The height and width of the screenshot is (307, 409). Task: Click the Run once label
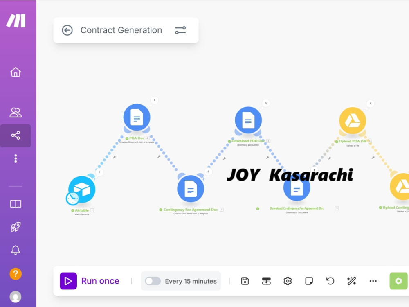pyautogui.click(x=101, y=281)
